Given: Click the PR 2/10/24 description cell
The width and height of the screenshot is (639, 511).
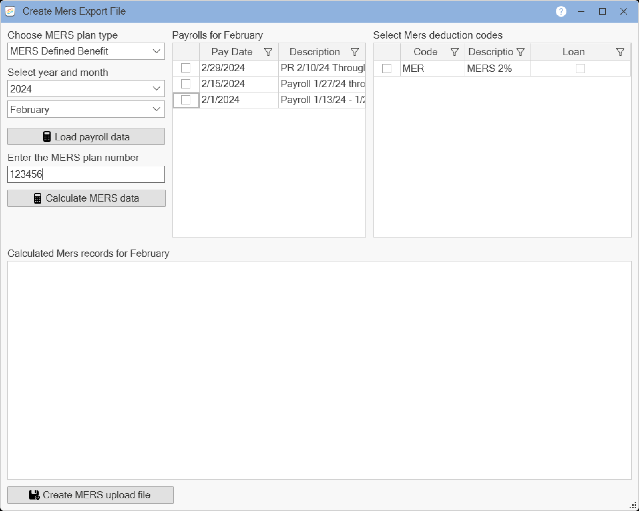Looking at the screenshot, I should pyautogui.click(x=322, y=68).
